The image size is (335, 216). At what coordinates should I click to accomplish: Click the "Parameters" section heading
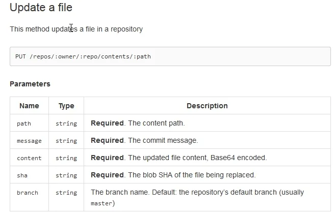click(x=30, y=84)
